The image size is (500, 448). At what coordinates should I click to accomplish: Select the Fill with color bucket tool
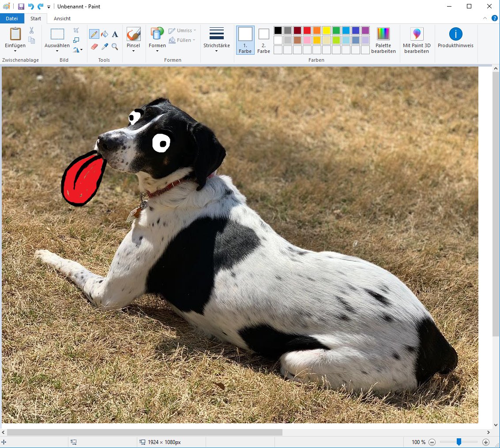[x=104, y=34]
